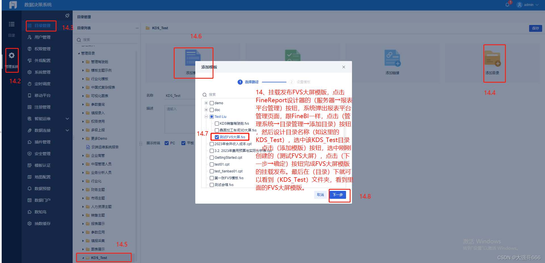
Task: Check 第一张FVS模板.fvs checkbox
Action: coord(212,178)
